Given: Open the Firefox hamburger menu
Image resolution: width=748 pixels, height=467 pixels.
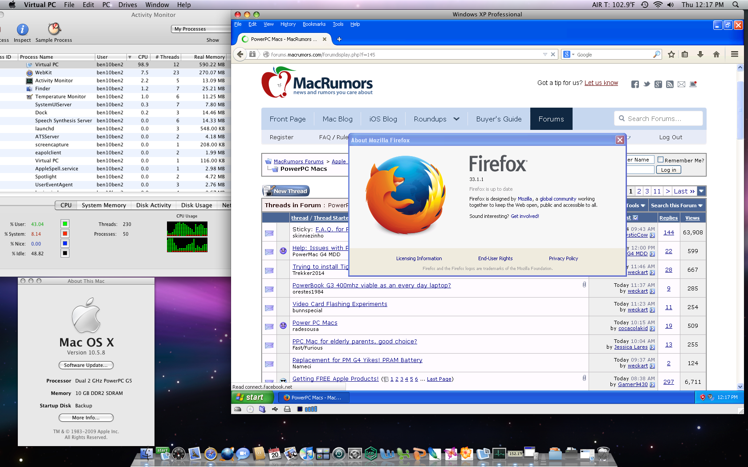Looking at the screenshot, I should tap(735, 54).
